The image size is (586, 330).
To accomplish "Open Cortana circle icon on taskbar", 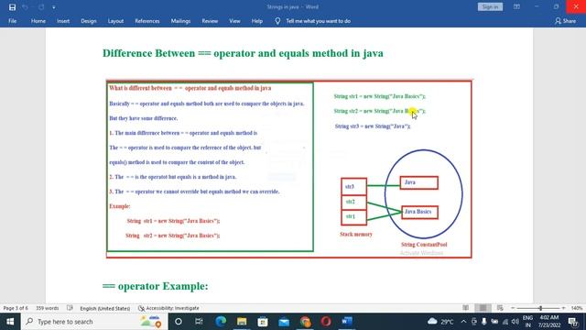I will [x=179, y=322].
